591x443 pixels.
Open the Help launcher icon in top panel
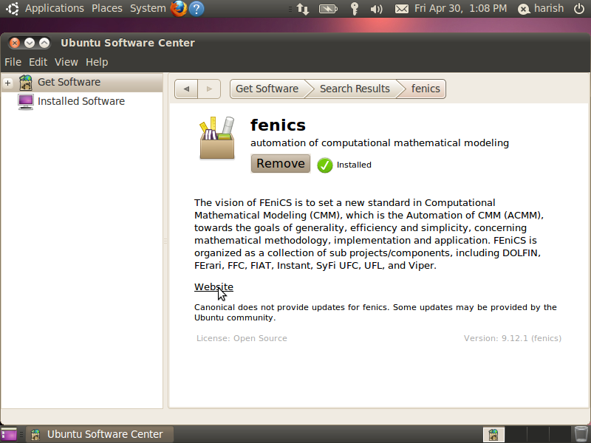(197, 9)
